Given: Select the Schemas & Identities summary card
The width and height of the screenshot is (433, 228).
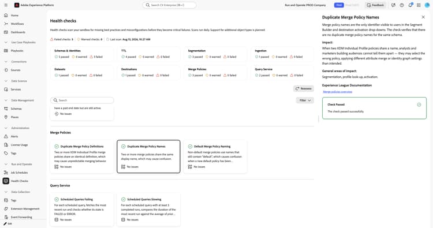Looking at the screenshot, I should point(82,54).
